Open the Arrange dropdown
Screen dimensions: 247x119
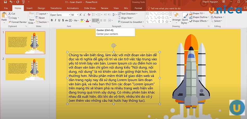(176, 18)
